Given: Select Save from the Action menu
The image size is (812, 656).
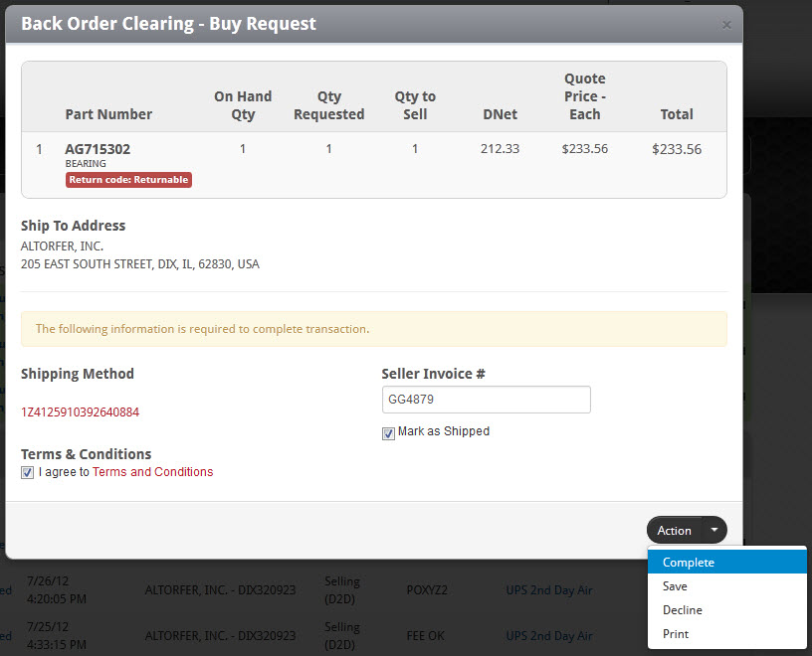Looking at the screenshot, I should point(675,586).
